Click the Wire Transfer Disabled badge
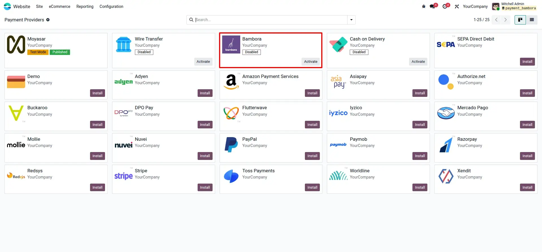This screenshot has height=252, width=542. (144, 52)
